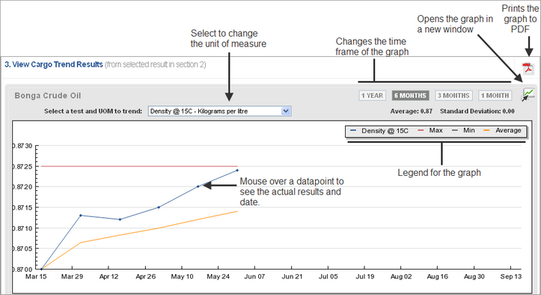This screenshot has height=295, width=541.
Task: Click the Bonga Crude Oil title
Action: [48, 96]
